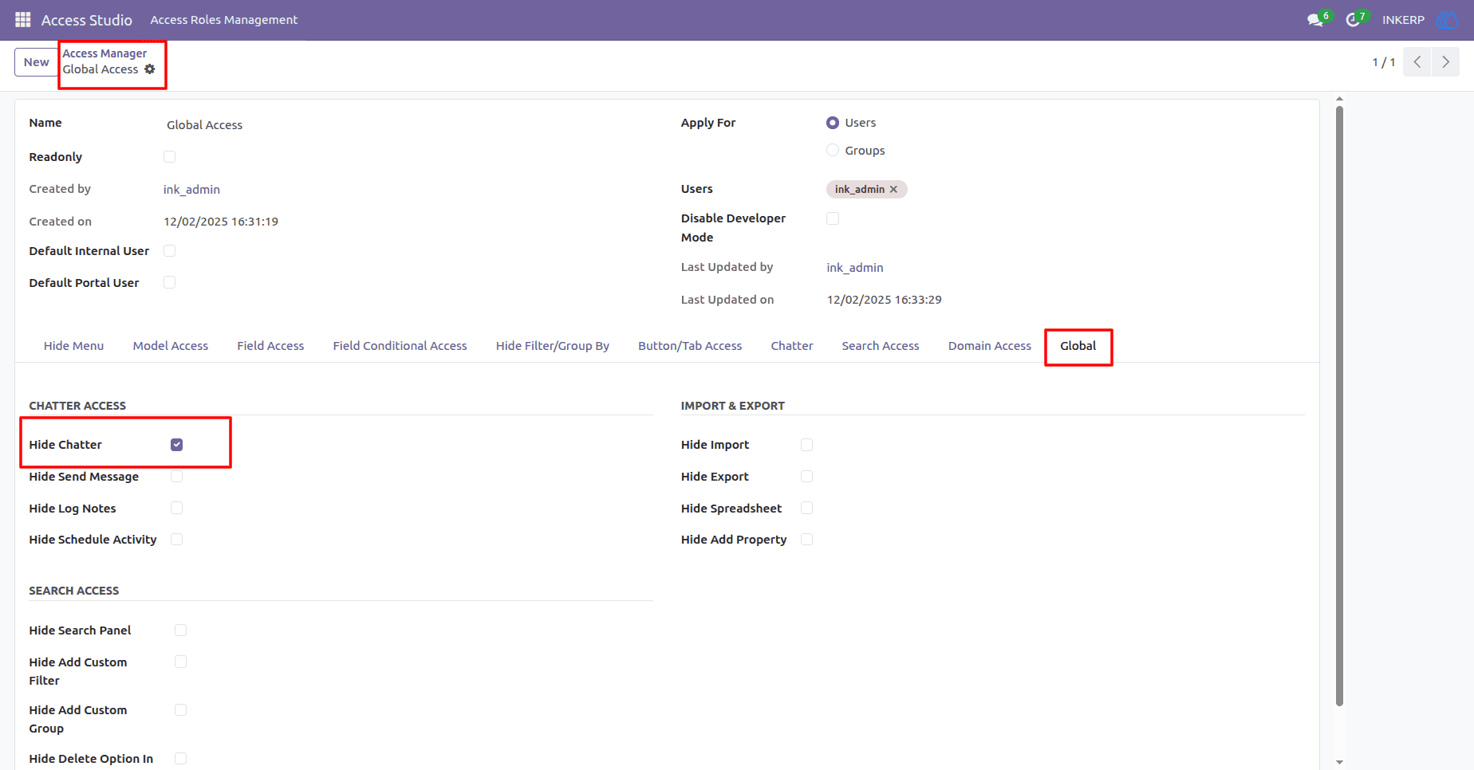This screenshot has height=770, width=1474.
Task: Click the Name field Global Access
Action: tap(408, 125)
